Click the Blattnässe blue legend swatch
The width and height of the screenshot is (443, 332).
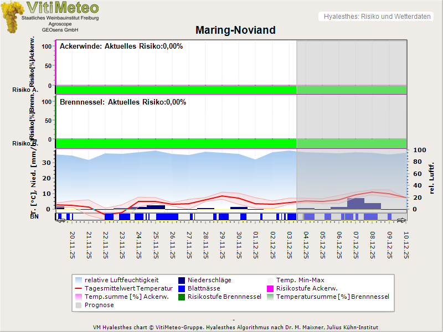[181, 288]
